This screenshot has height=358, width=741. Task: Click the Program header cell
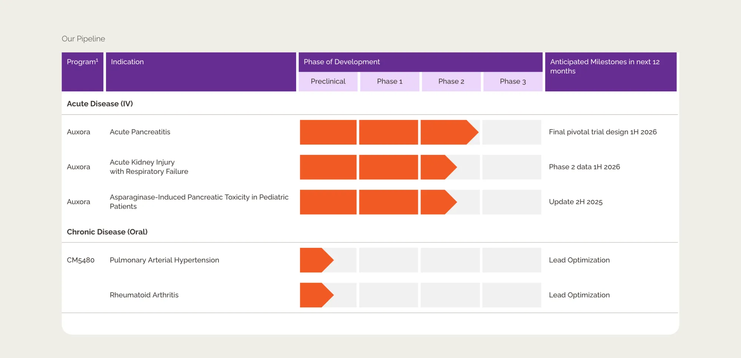pyautogui.click(x=82, y=62)
